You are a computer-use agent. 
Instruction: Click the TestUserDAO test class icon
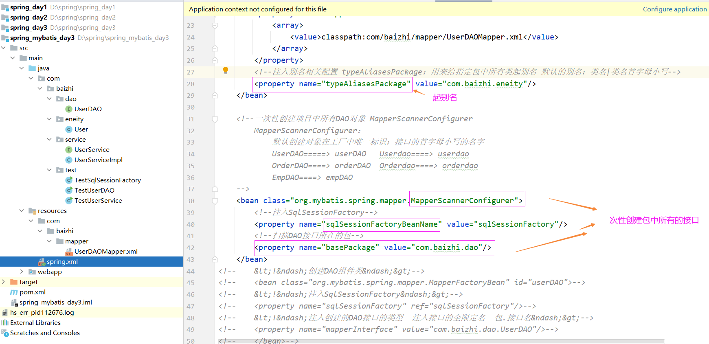tap(69, 191)
